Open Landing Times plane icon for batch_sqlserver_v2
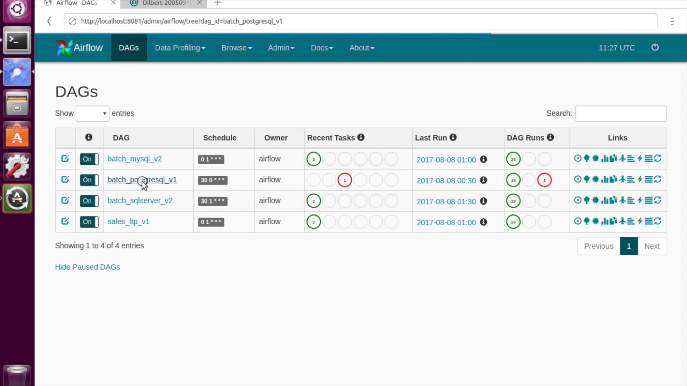This screenshot has height=386, width=687. tap(623, 200)
